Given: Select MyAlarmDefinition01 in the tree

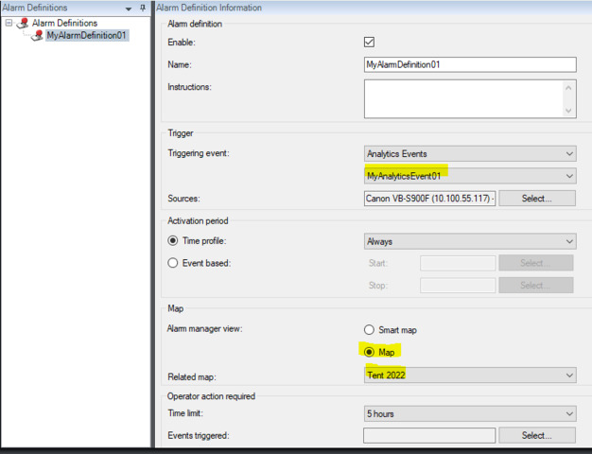Looking at the screenshot, I should [x=86, y=36].
